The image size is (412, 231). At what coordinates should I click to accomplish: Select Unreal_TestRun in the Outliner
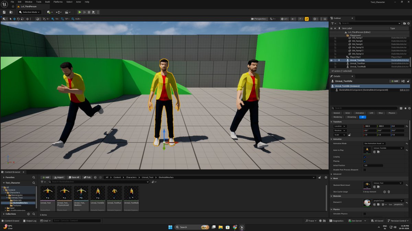(357, 63)
